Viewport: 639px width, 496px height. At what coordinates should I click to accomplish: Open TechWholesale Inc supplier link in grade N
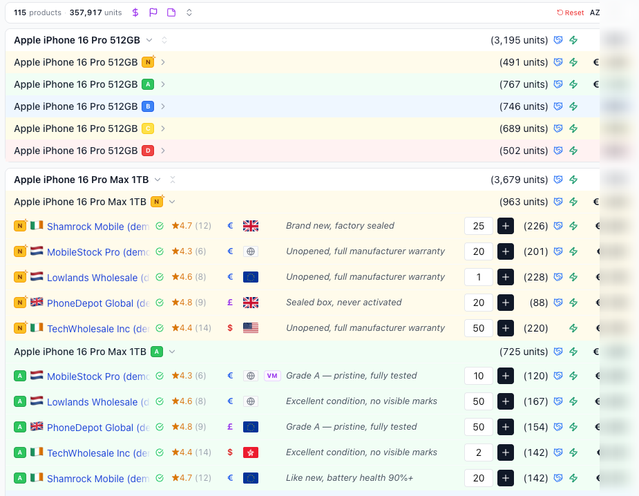(x=98, y=329)
